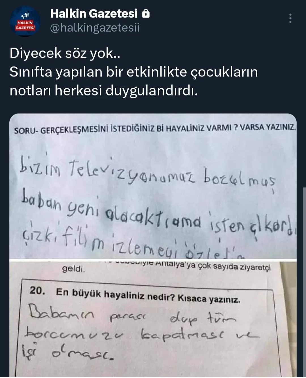Click the vertical scrollbar at the right edge
306x378 pixels.
point(304,283)
